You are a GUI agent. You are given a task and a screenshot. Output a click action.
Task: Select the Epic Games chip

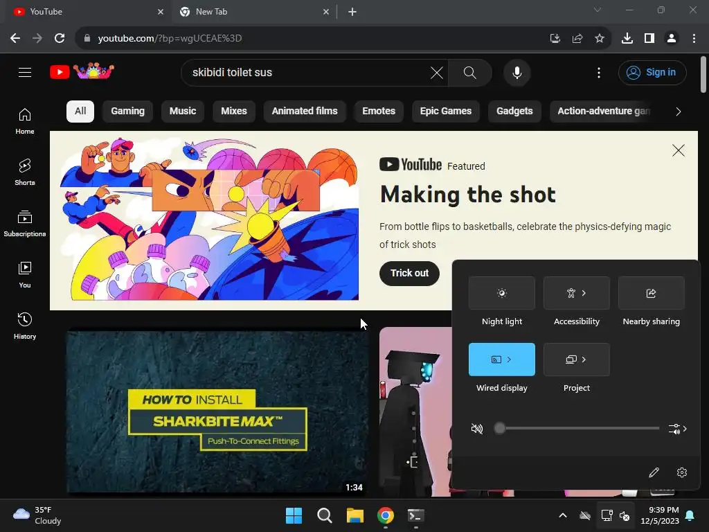tap(445, 112)
